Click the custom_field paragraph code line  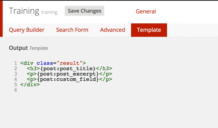[x=69, y=79]
